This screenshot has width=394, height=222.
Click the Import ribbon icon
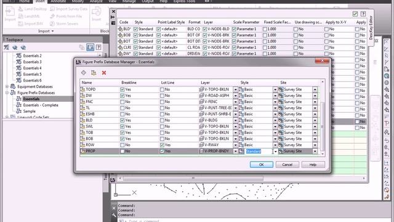(10, 14)
